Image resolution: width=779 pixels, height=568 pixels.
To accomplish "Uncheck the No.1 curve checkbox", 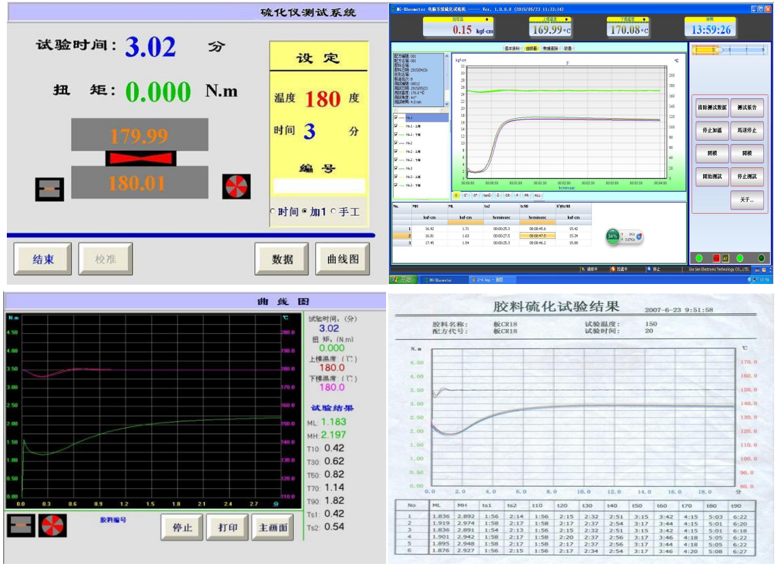I will 396,117.
